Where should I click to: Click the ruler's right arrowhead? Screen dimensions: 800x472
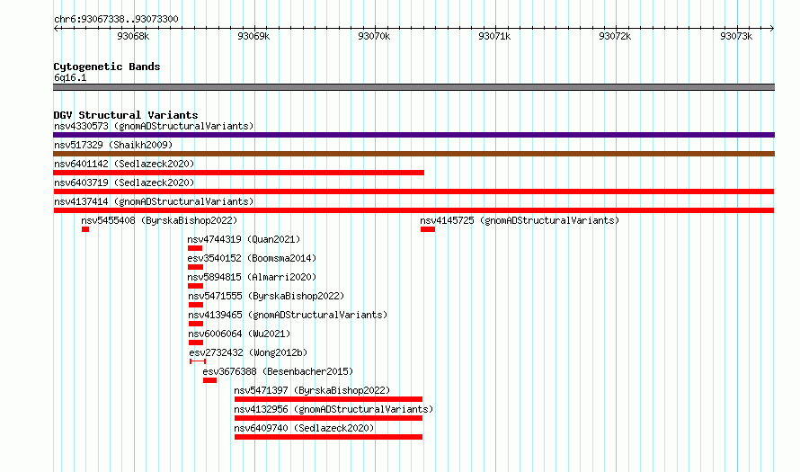772,28
